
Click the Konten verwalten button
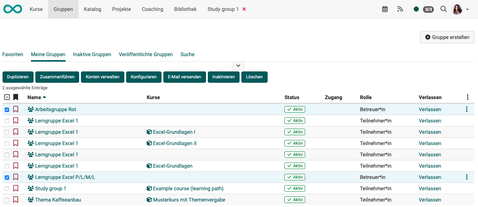coord(102,77)
